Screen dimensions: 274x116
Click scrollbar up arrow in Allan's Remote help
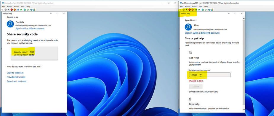tap(244, 19)
